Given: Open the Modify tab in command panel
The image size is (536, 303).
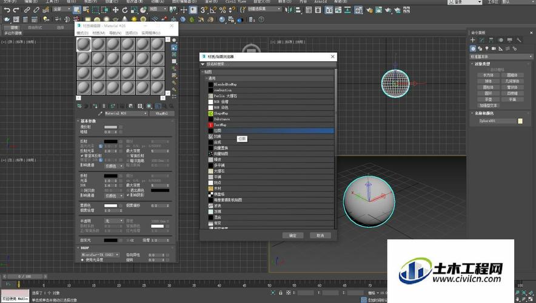Looking at the screenshot, I should click(x=482, y=40).
